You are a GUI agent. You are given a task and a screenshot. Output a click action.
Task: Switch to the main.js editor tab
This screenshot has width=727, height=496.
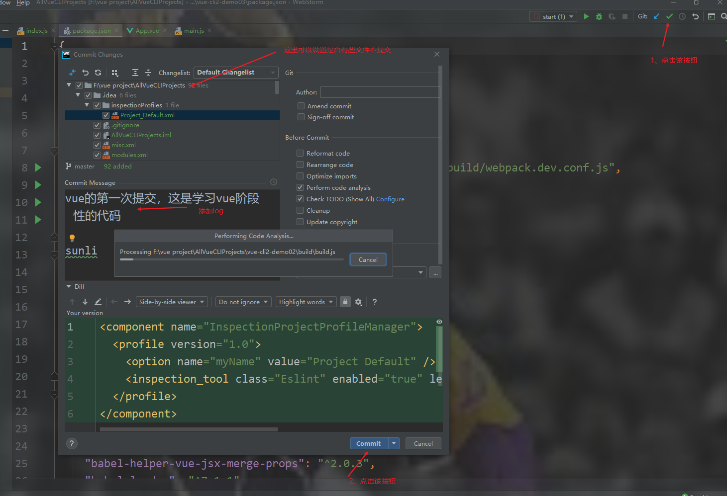tap(193, 31)
